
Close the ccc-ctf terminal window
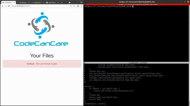click(x=188, y=2)
